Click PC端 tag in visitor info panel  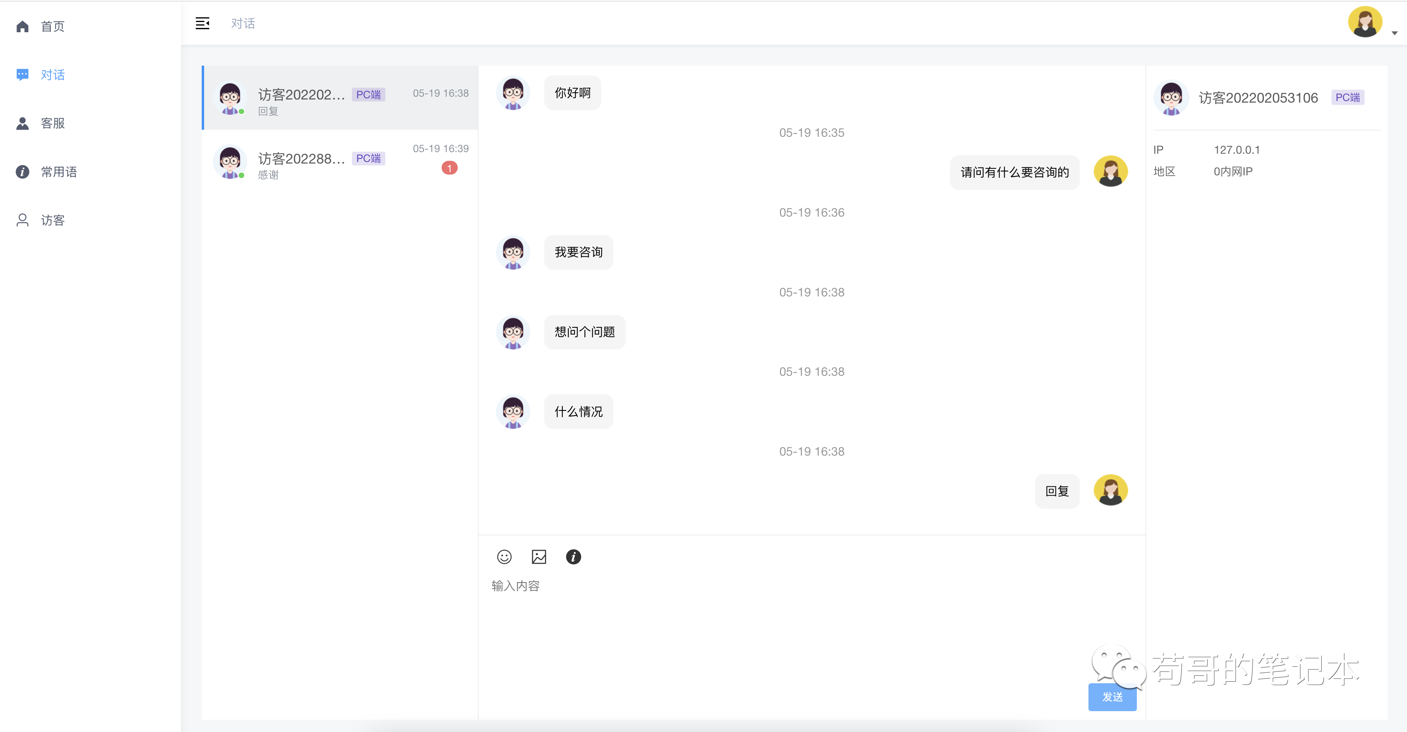pyautogui.click(x=1348, y=97)
